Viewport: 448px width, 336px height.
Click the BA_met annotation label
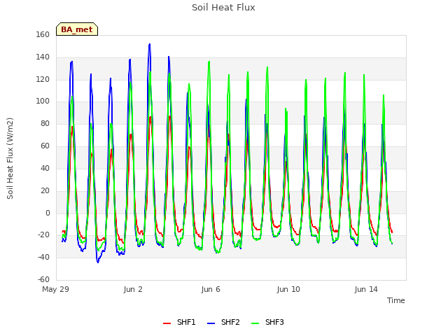coord(77,29)
